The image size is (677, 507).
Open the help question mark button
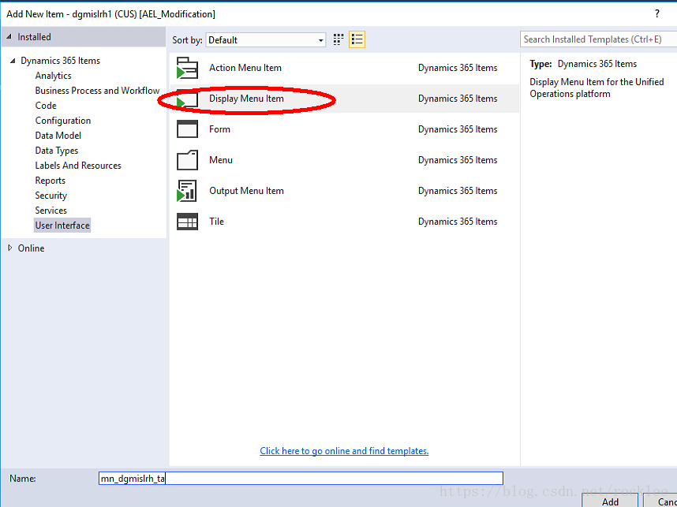(656, 14)
